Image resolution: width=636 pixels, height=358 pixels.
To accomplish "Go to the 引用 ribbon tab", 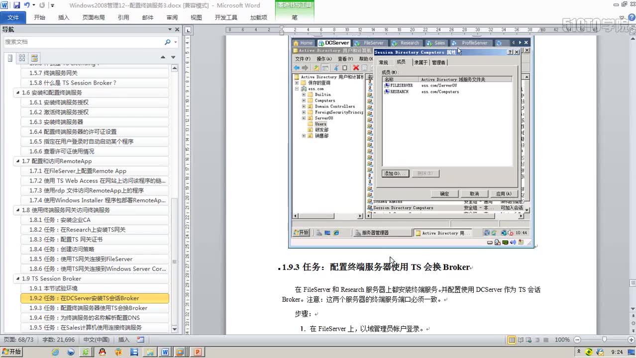I will coord(123,17).
